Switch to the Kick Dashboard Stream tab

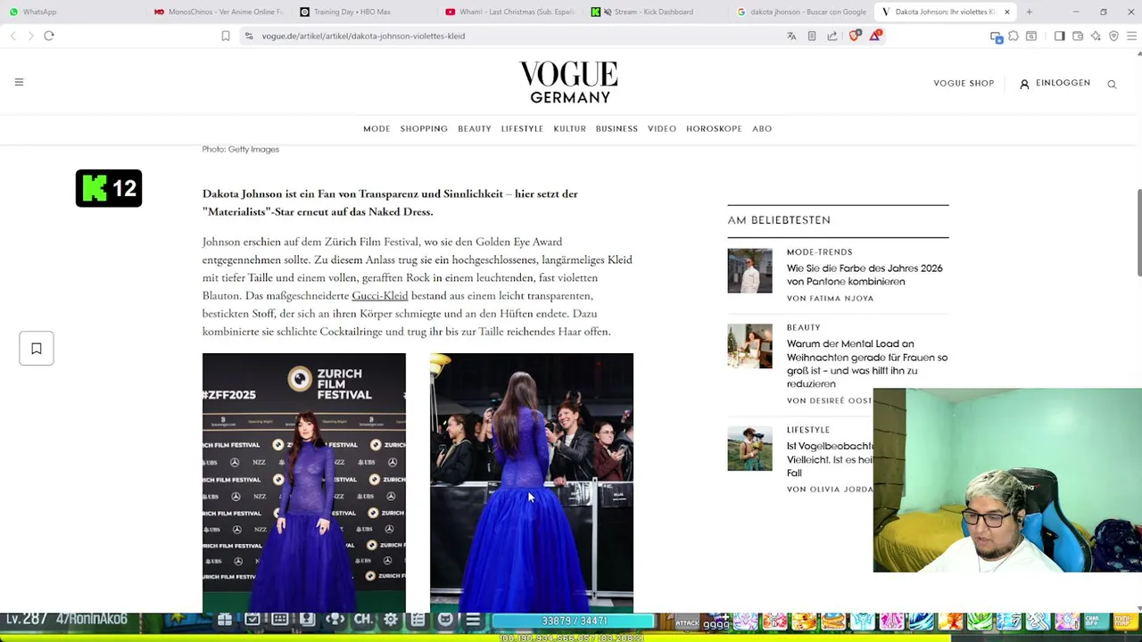[653, 12]
